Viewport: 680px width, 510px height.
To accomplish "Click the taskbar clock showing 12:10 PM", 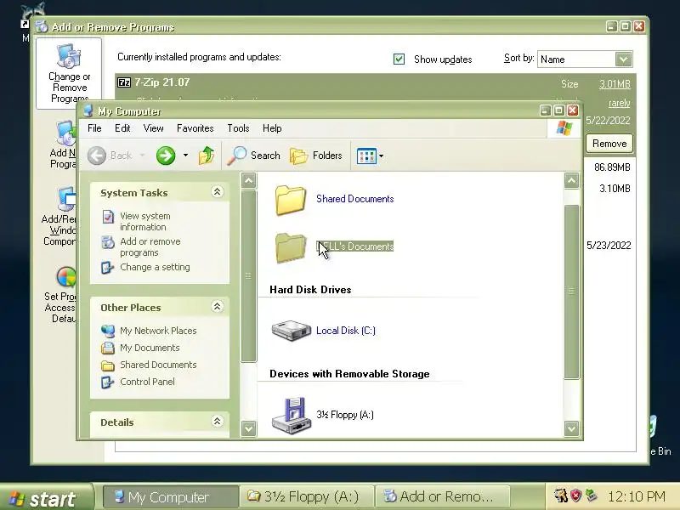I will [x=636, y=496].
